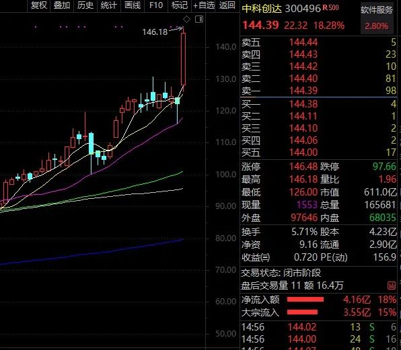Click the 标记 mark button

(179, 5)
